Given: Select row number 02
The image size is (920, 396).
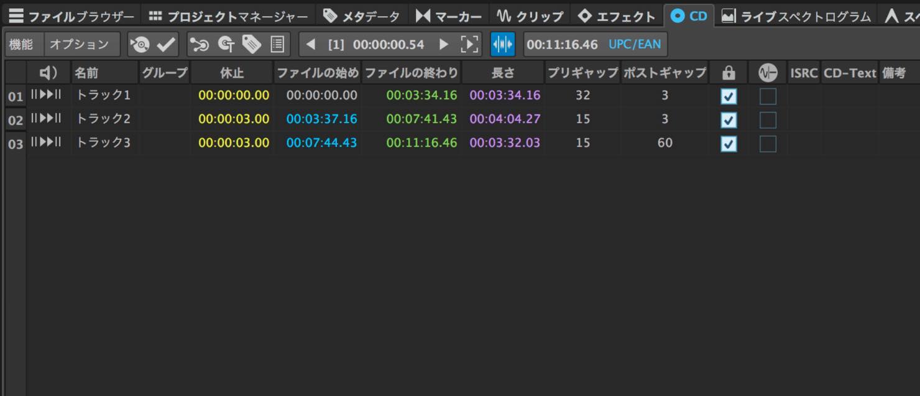Looking at the screenshot, I should pyautogui.click(x=16, y=121).
